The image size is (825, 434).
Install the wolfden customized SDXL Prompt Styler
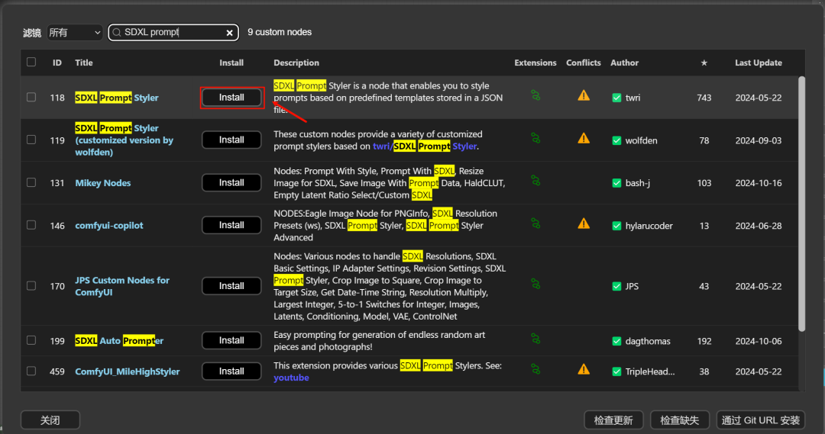point(231,140)
